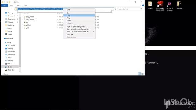
Task: Open Music in Quick access
Action: pos(9,28)
